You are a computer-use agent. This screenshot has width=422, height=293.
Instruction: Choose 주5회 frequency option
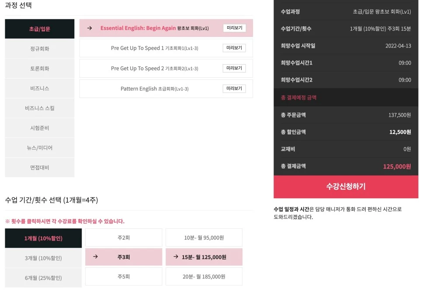[124, 276]
